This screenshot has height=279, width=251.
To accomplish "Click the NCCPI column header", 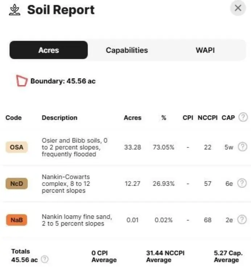I will 207,118.
